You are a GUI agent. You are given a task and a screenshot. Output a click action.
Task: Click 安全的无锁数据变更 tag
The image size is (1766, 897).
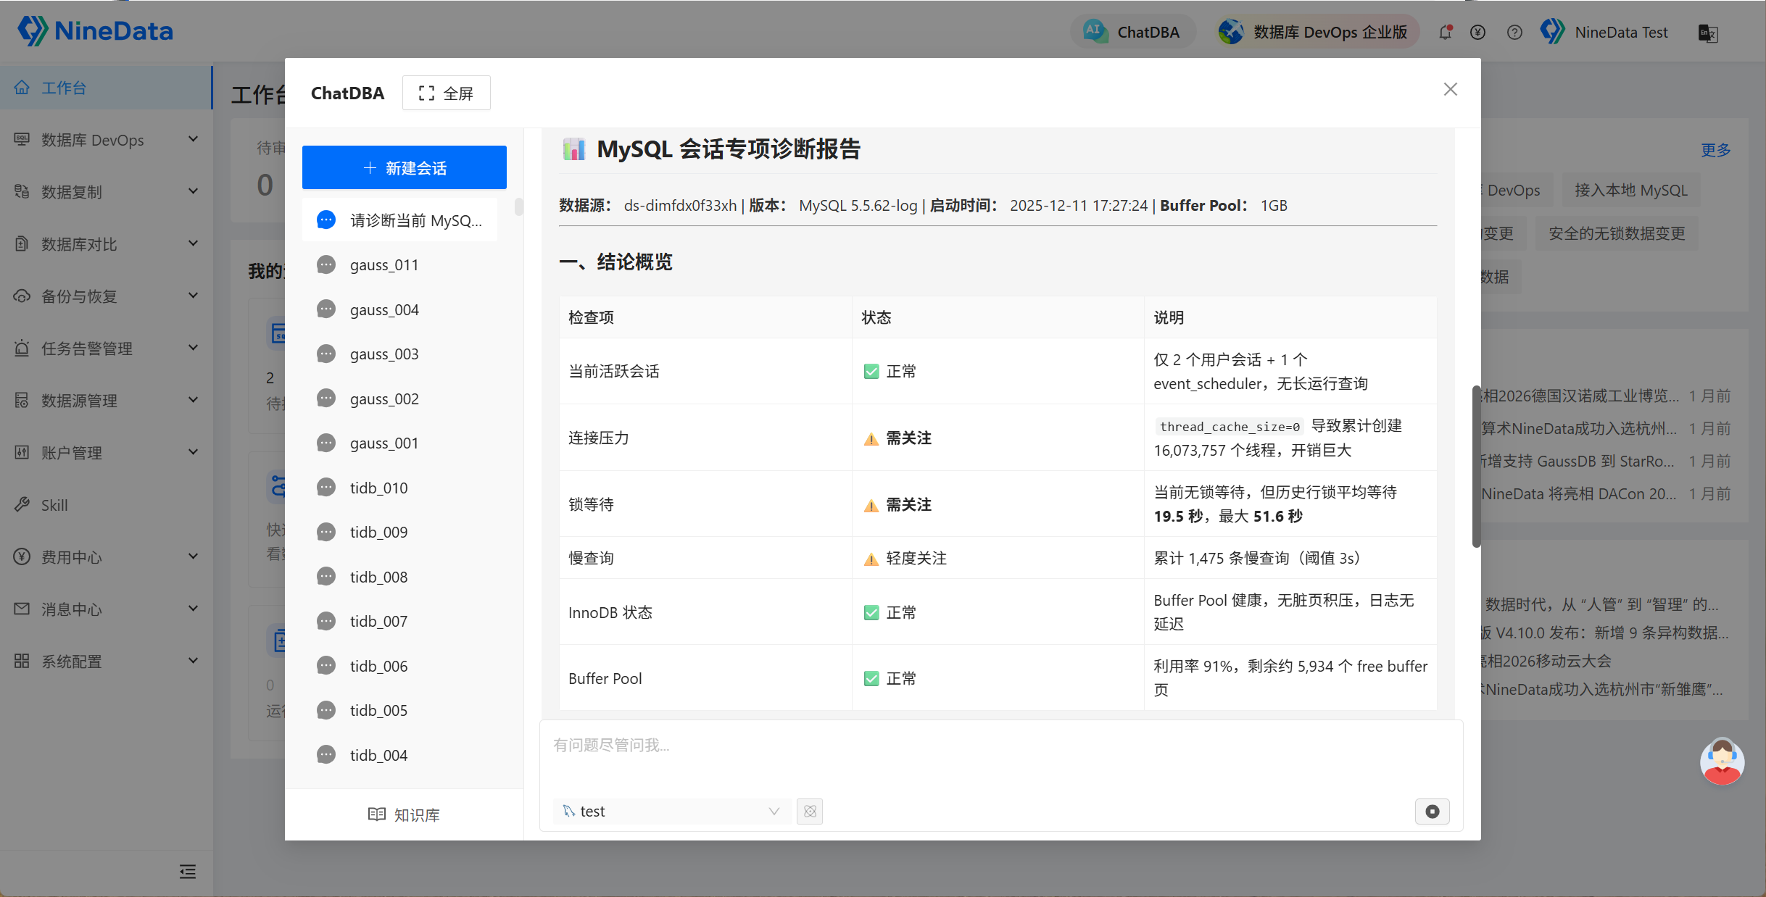pos(1617,234)
